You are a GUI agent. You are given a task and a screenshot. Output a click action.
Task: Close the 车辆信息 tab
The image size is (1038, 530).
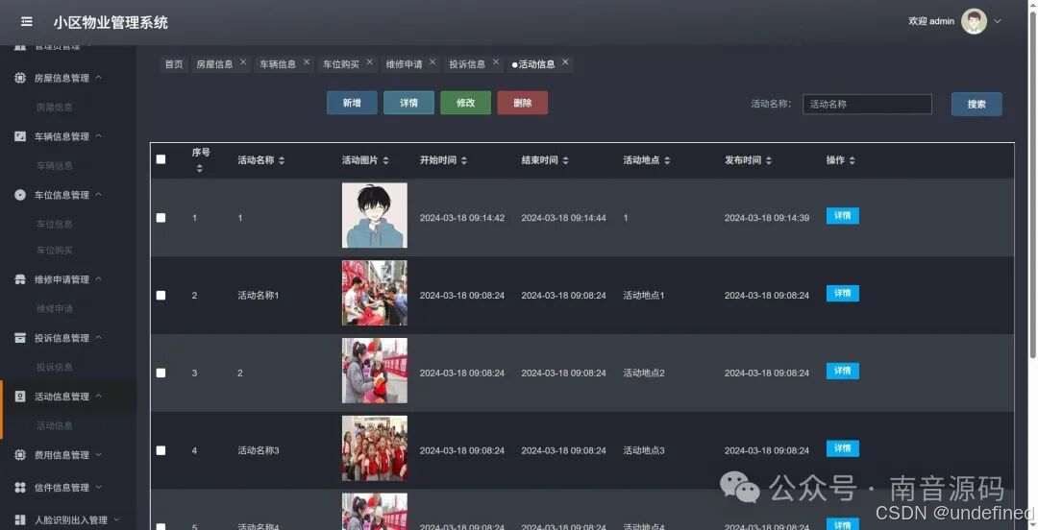(307, 61)
